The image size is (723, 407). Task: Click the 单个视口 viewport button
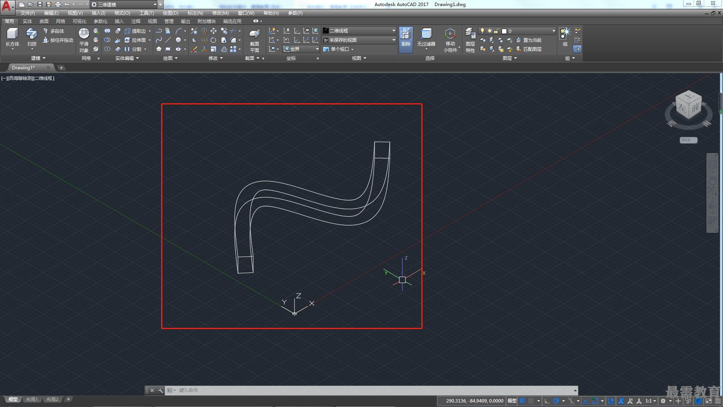[339, 49]
